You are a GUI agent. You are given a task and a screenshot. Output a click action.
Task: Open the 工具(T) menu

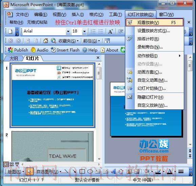[115, 15]
